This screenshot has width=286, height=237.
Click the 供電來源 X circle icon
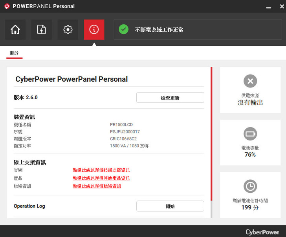(x=250, y=81)
